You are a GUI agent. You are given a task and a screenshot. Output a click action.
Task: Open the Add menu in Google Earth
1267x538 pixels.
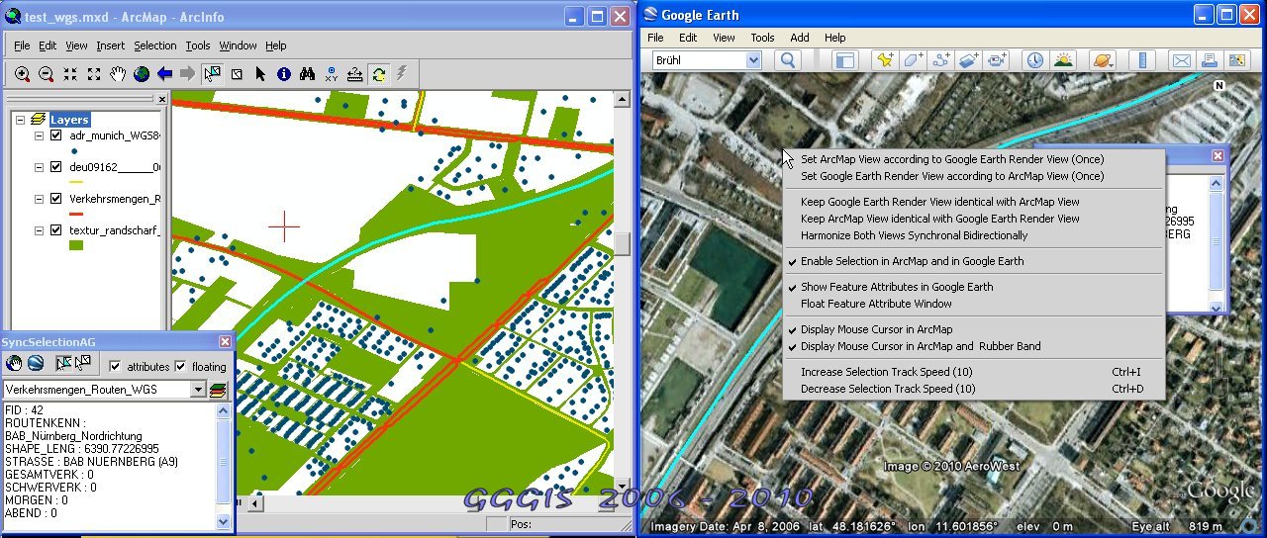coord(800,38)
